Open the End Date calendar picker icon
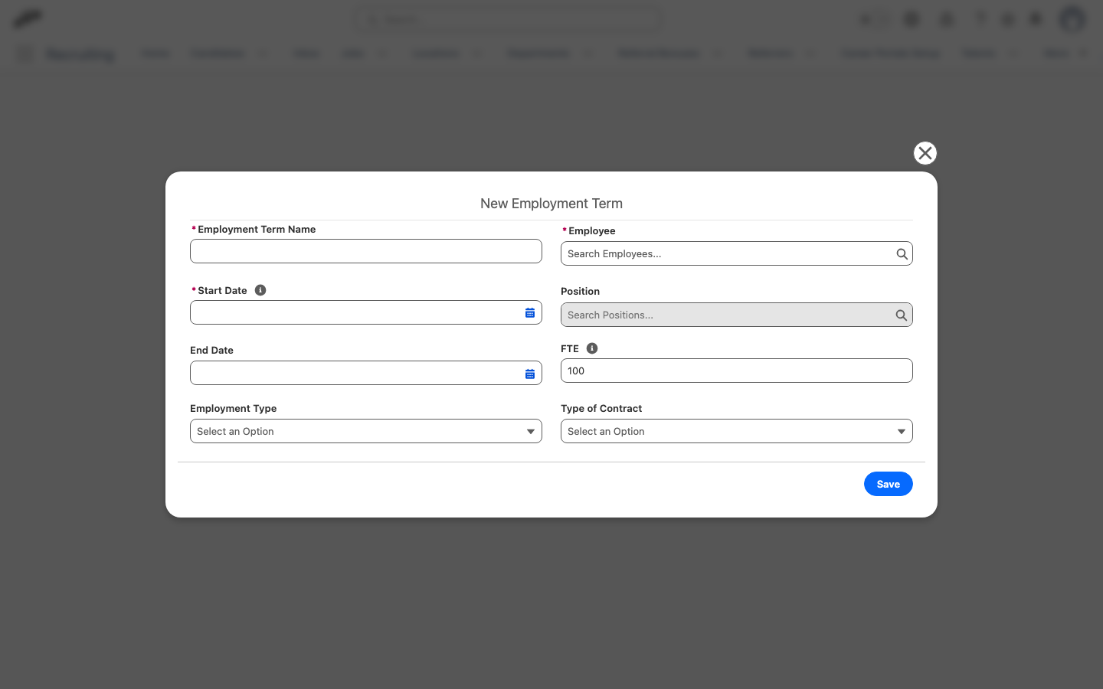1103x689 pixels. point(530,374)
